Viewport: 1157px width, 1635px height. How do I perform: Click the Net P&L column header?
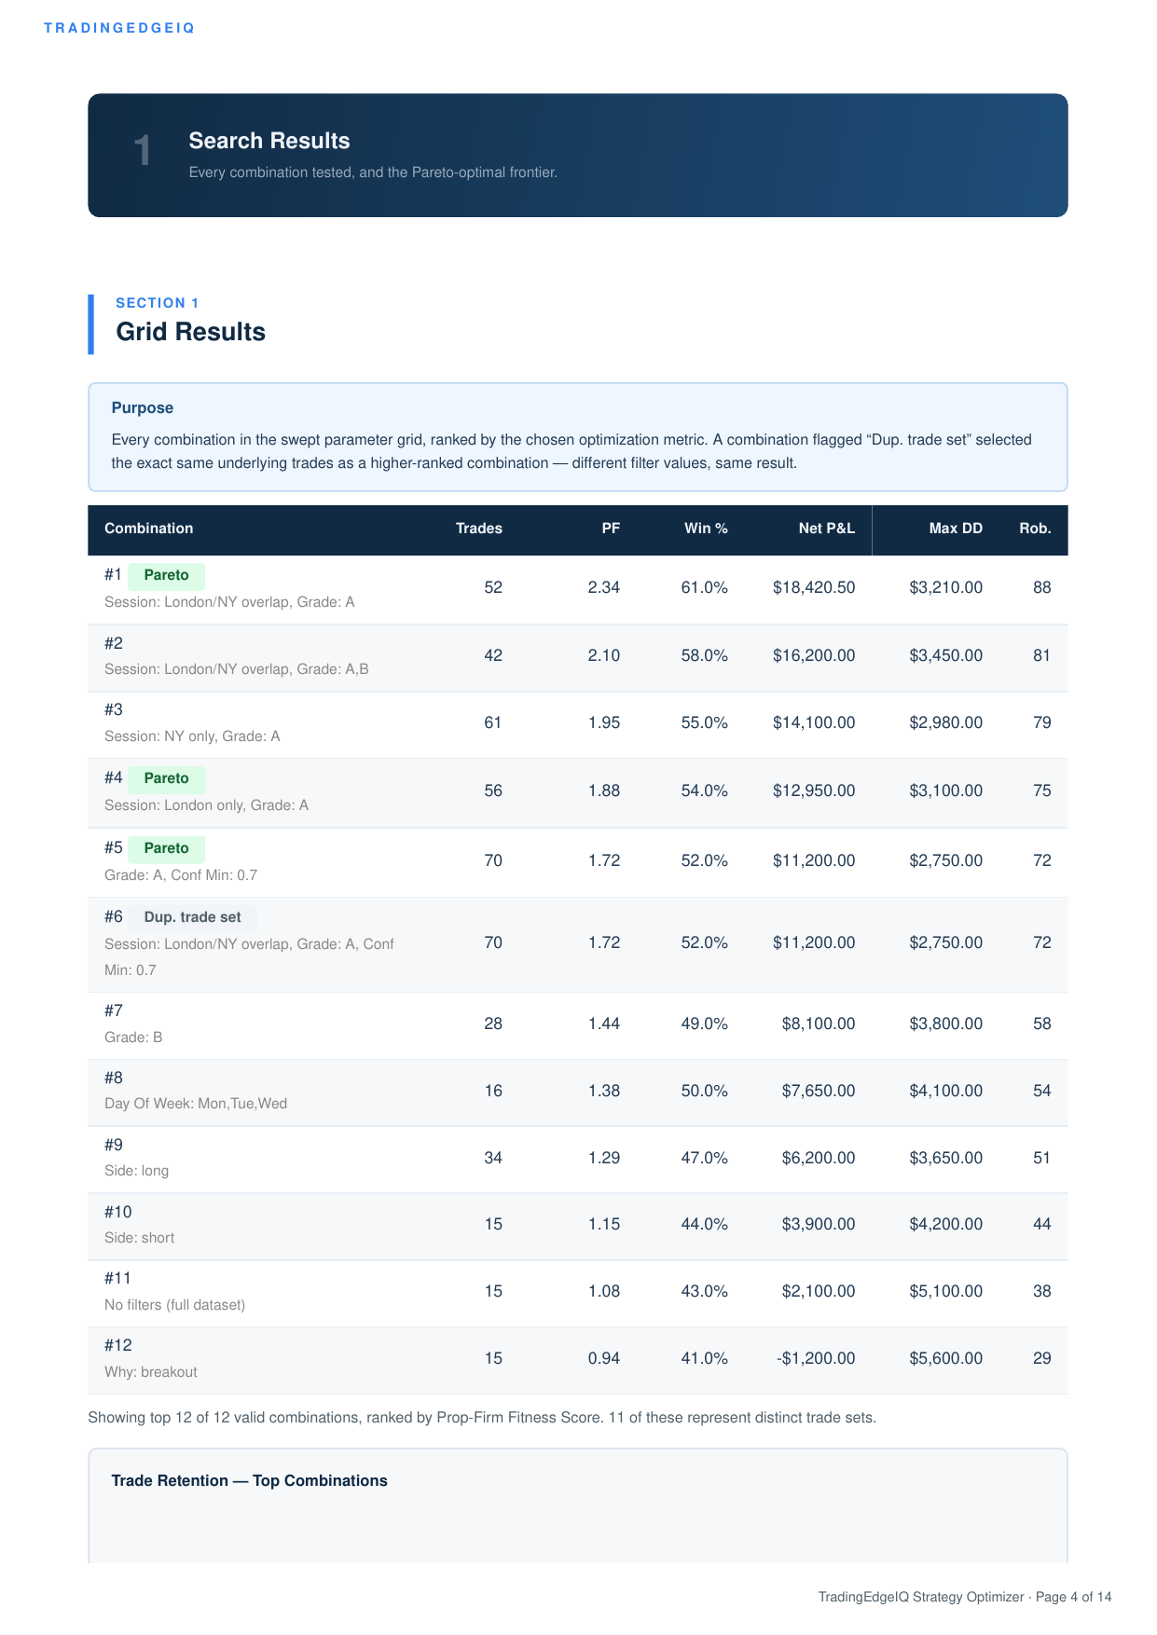pyautogui.click(x=827, y=529)
